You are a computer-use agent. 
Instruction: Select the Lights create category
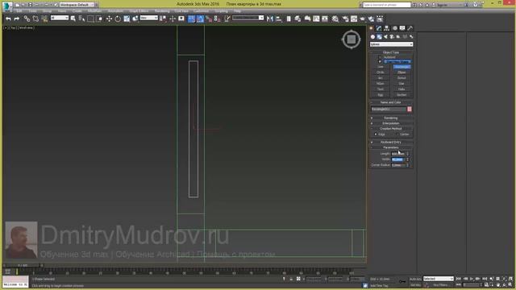[x=385, y=37]
